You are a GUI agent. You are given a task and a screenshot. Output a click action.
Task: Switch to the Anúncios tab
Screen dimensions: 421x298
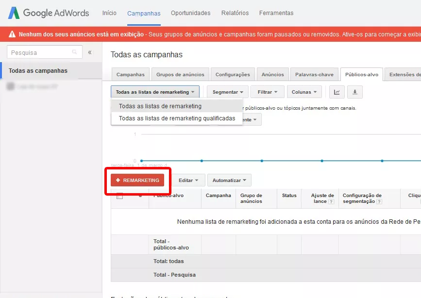273,74
